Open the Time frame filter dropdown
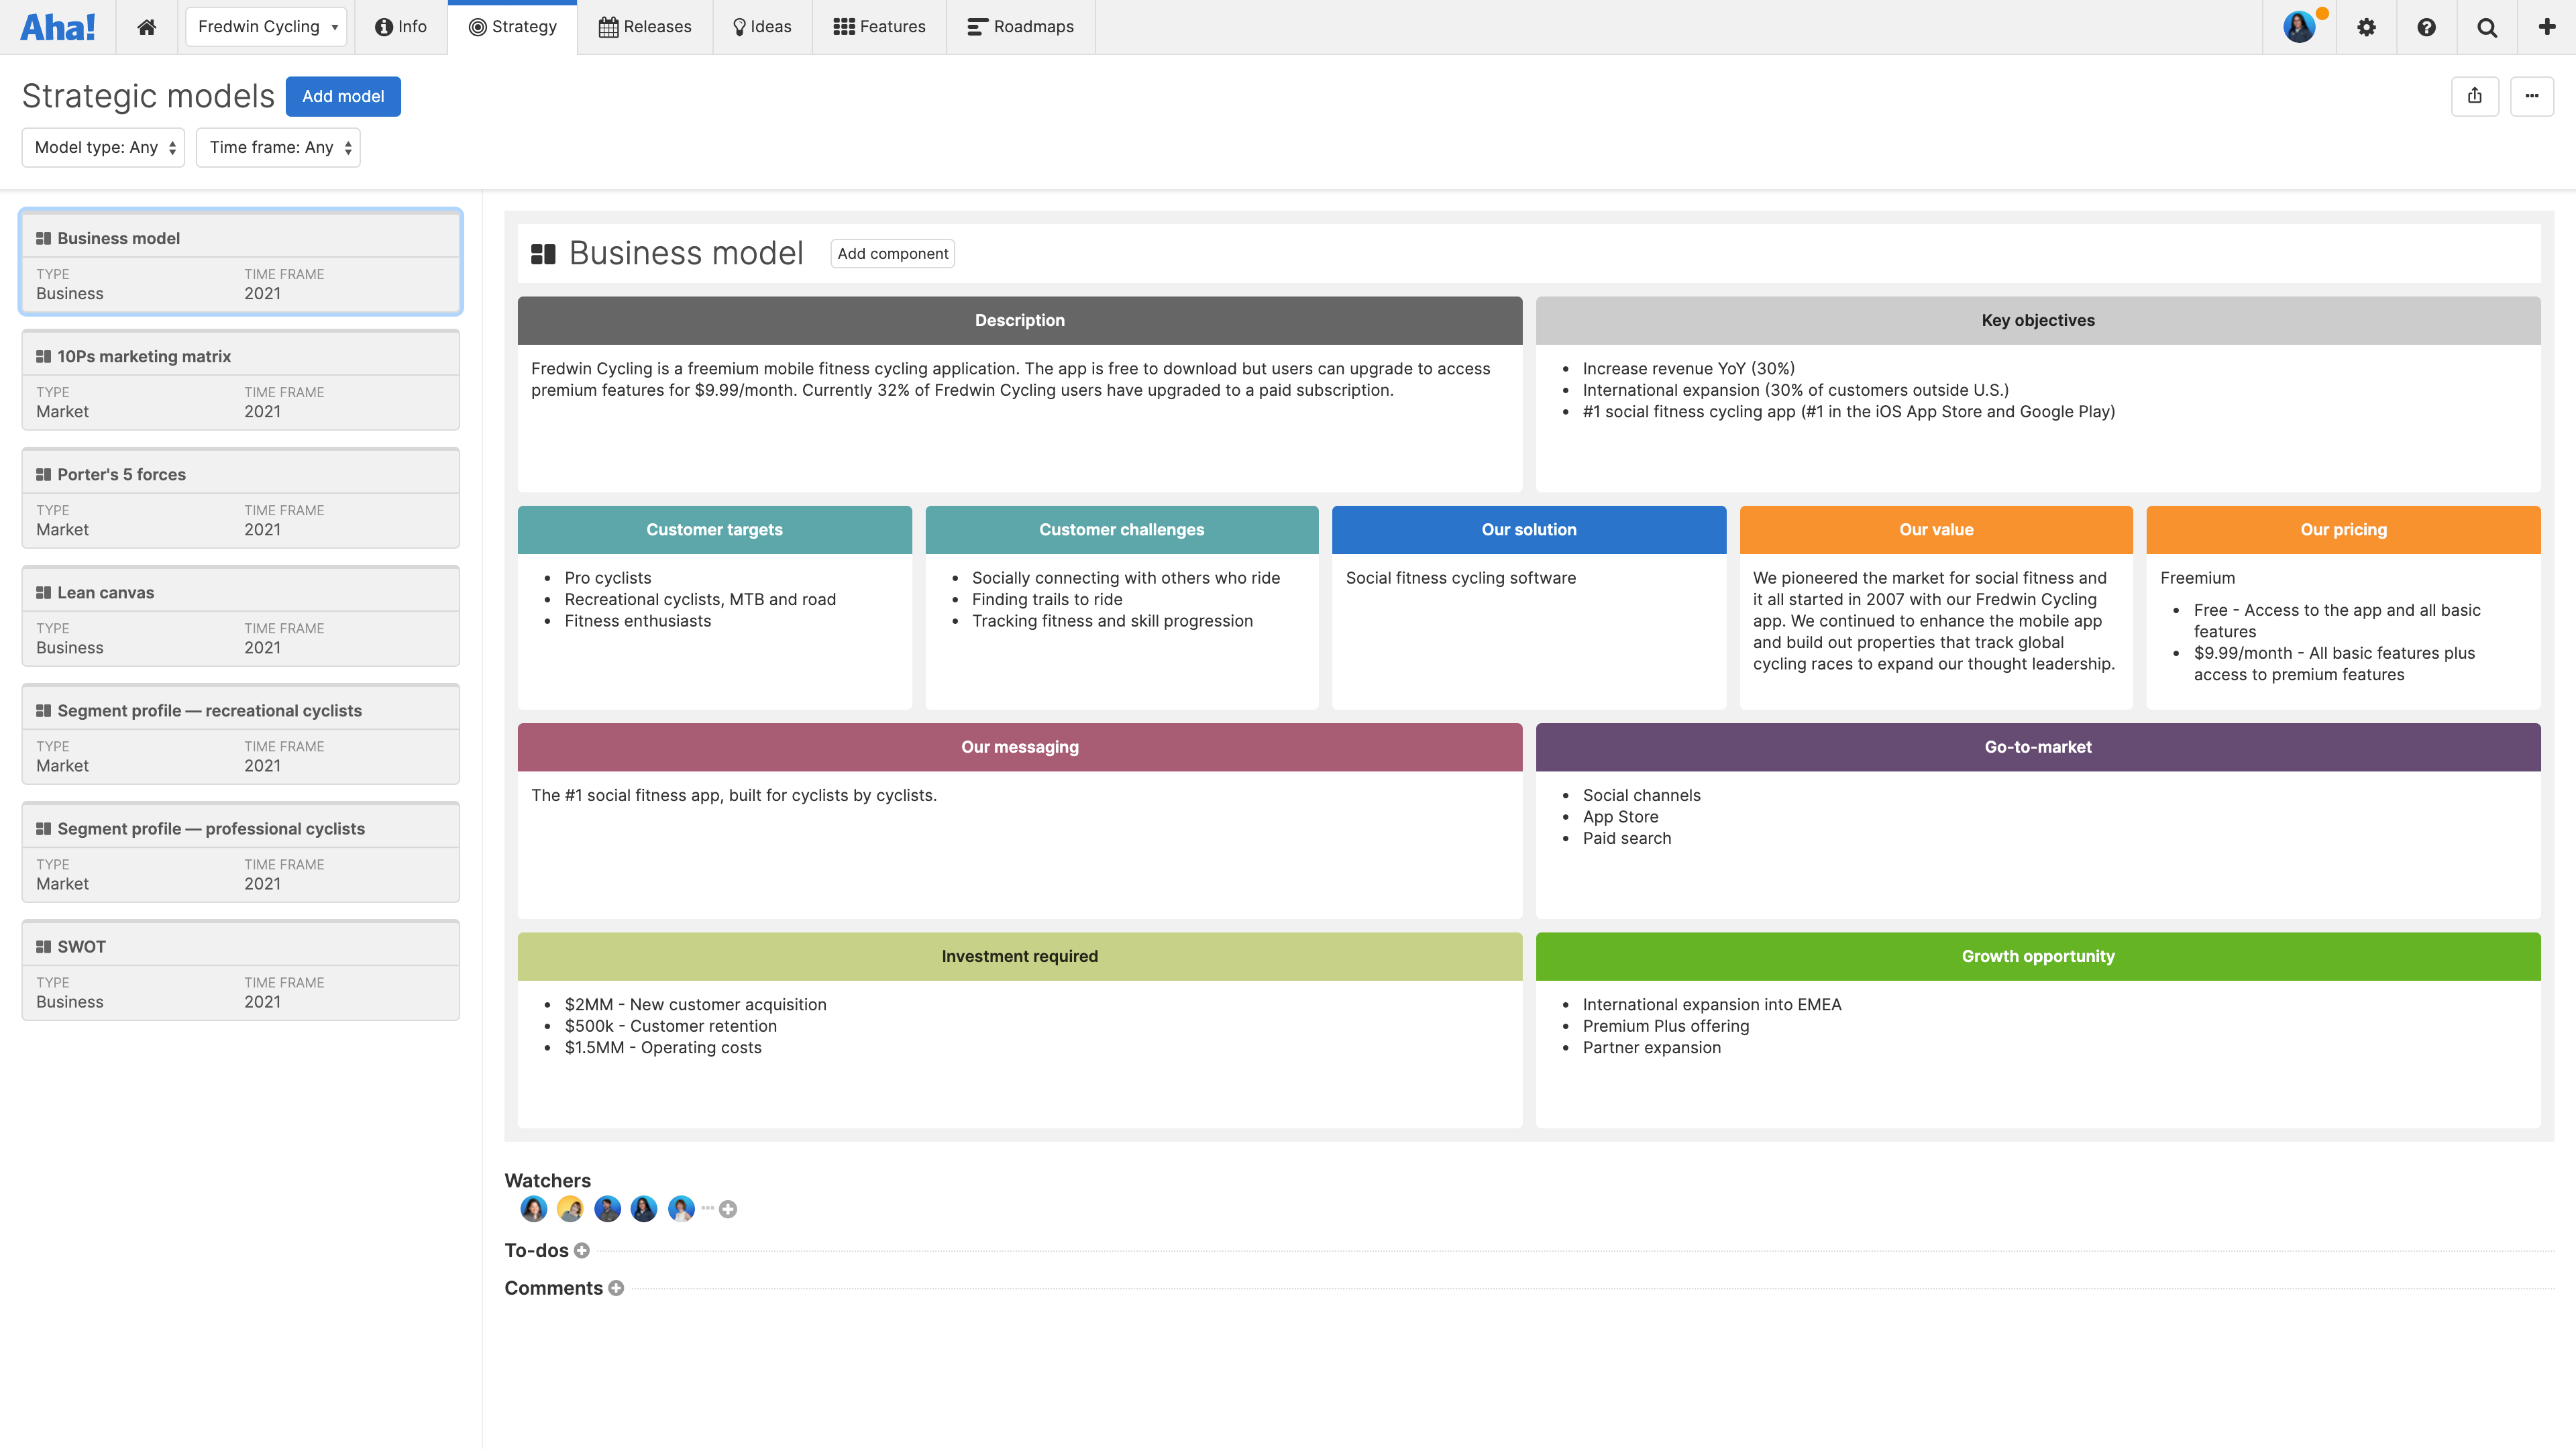Image resolution: width=2576 pixels, height=1449 pixels. [x=278, y=147]
